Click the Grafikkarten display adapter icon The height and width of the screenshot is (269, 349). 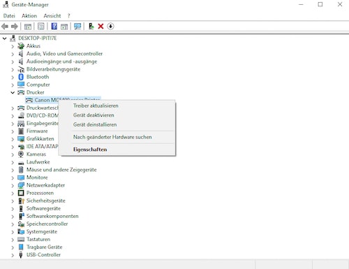tap(21, 139)
